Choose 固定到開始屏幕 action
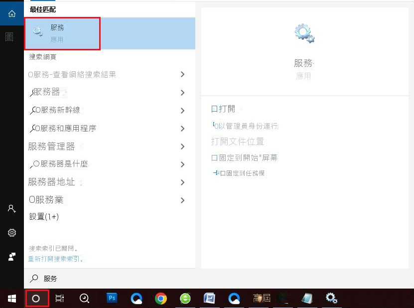 point(244,157)
